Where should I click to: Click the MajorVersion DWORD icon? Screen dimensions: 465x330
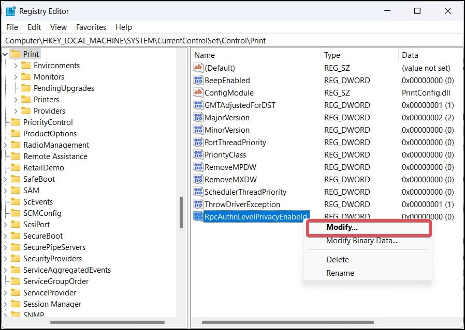[x=198, y=117]
